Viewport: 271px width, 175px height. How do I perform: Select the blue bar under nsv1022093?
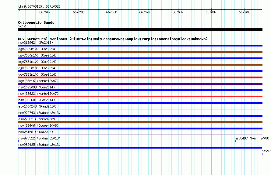(x=140, y=90)
